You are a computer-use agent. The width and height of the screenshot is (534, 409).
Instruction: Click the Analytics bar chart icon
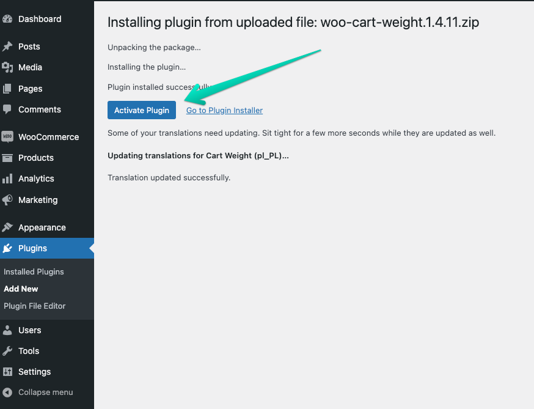[x=7, y=179]
